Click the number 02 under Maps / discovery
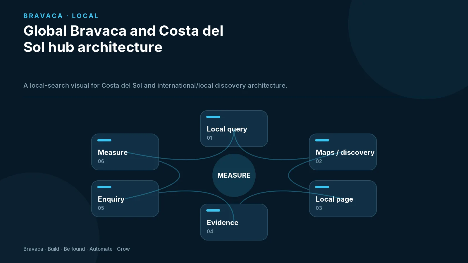The image size is (468, 263). 319,161
